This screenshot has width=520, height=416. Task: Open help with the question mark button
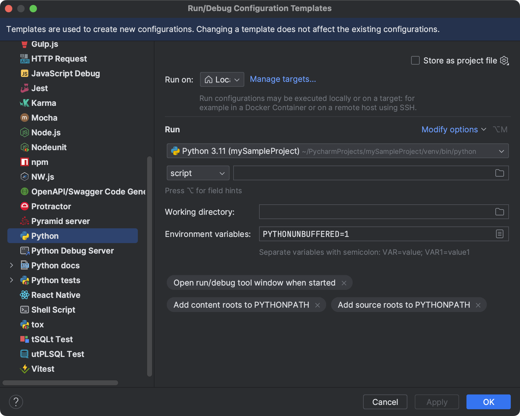click(x=16, y=402)
